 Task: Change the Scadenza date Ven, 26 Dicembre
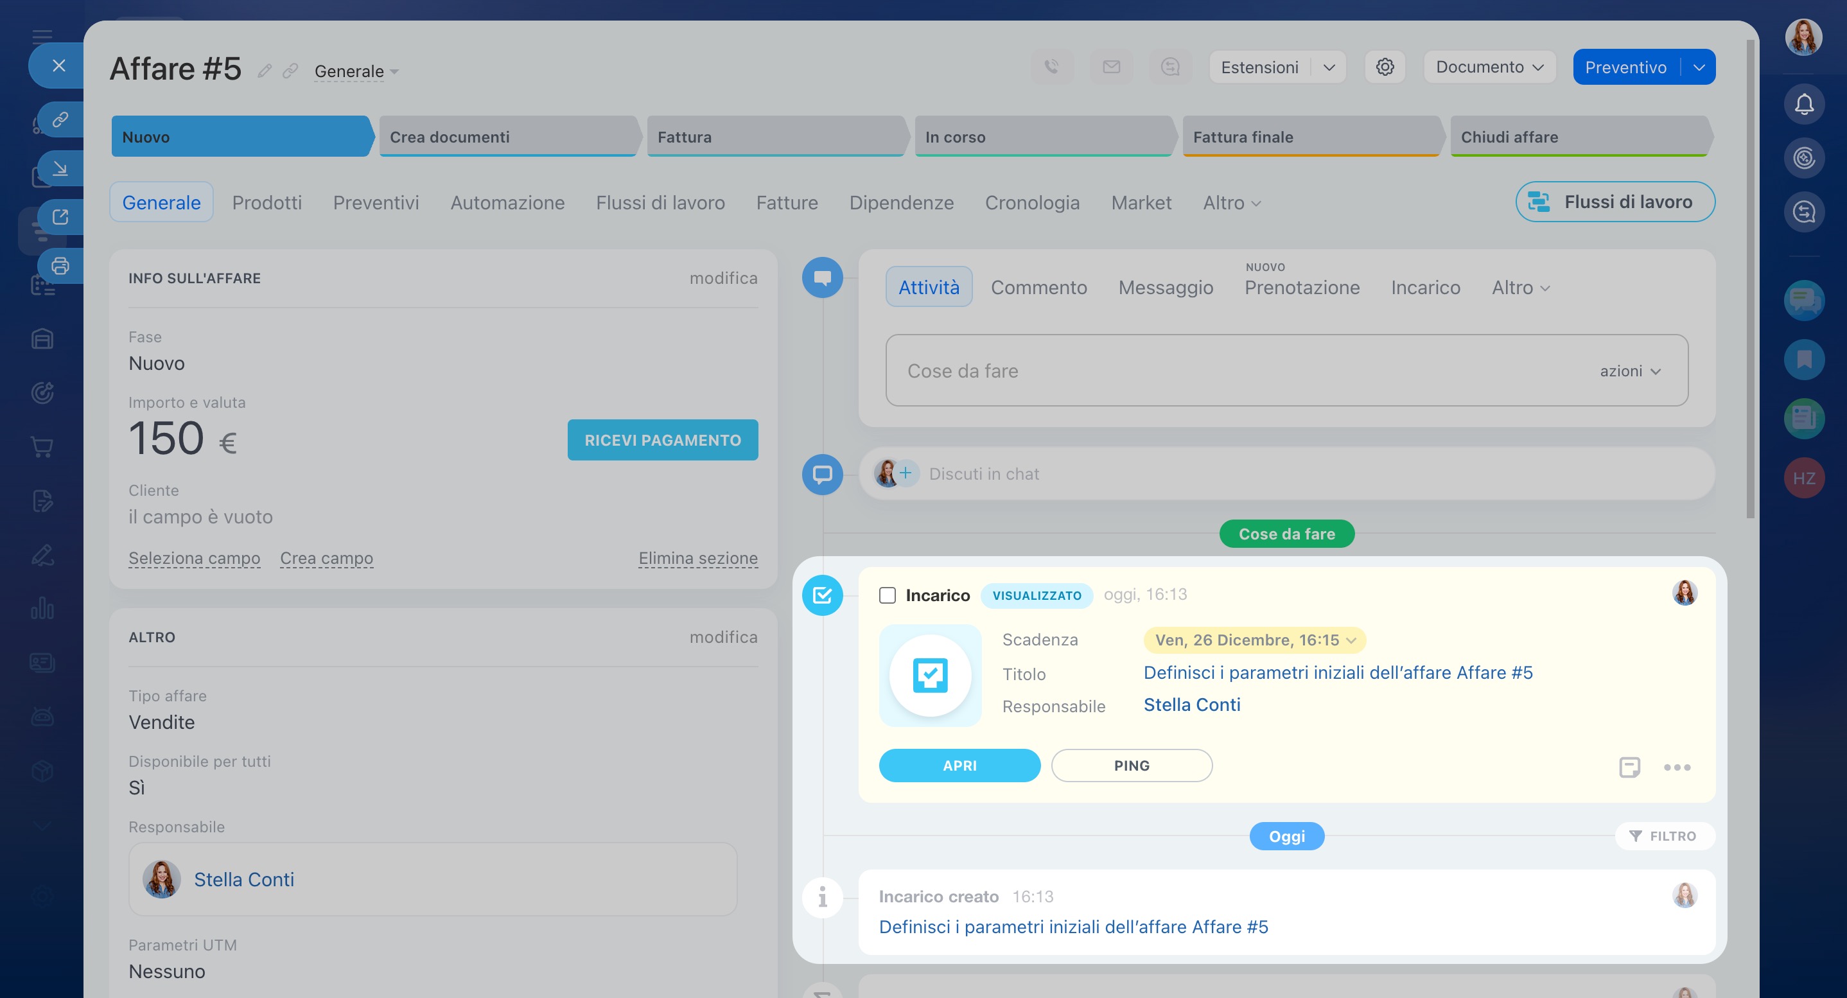[1254, 640]
